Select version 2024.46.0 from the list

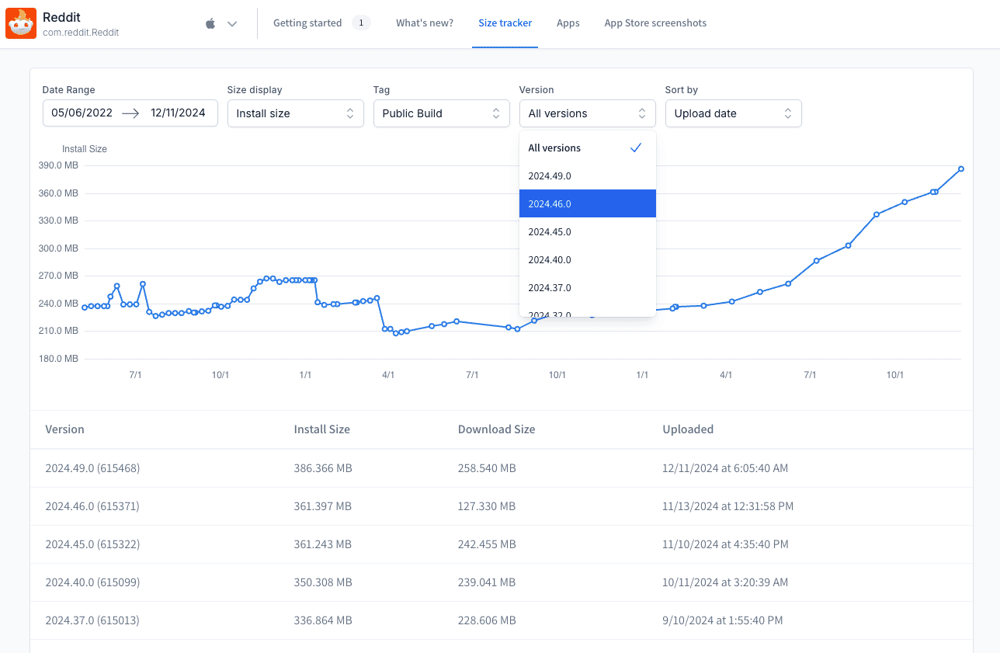pos(587,203)
